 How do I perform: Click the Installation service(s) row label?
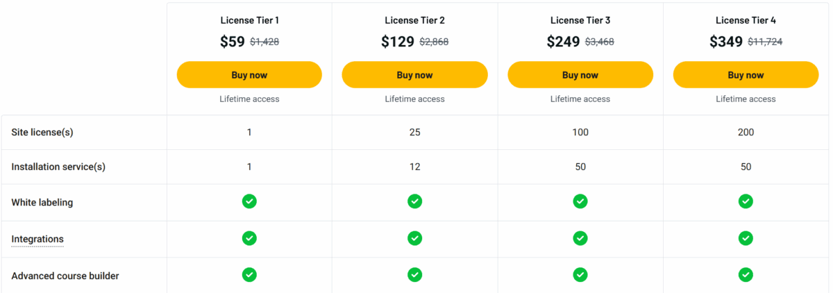[x=58, y=167]
